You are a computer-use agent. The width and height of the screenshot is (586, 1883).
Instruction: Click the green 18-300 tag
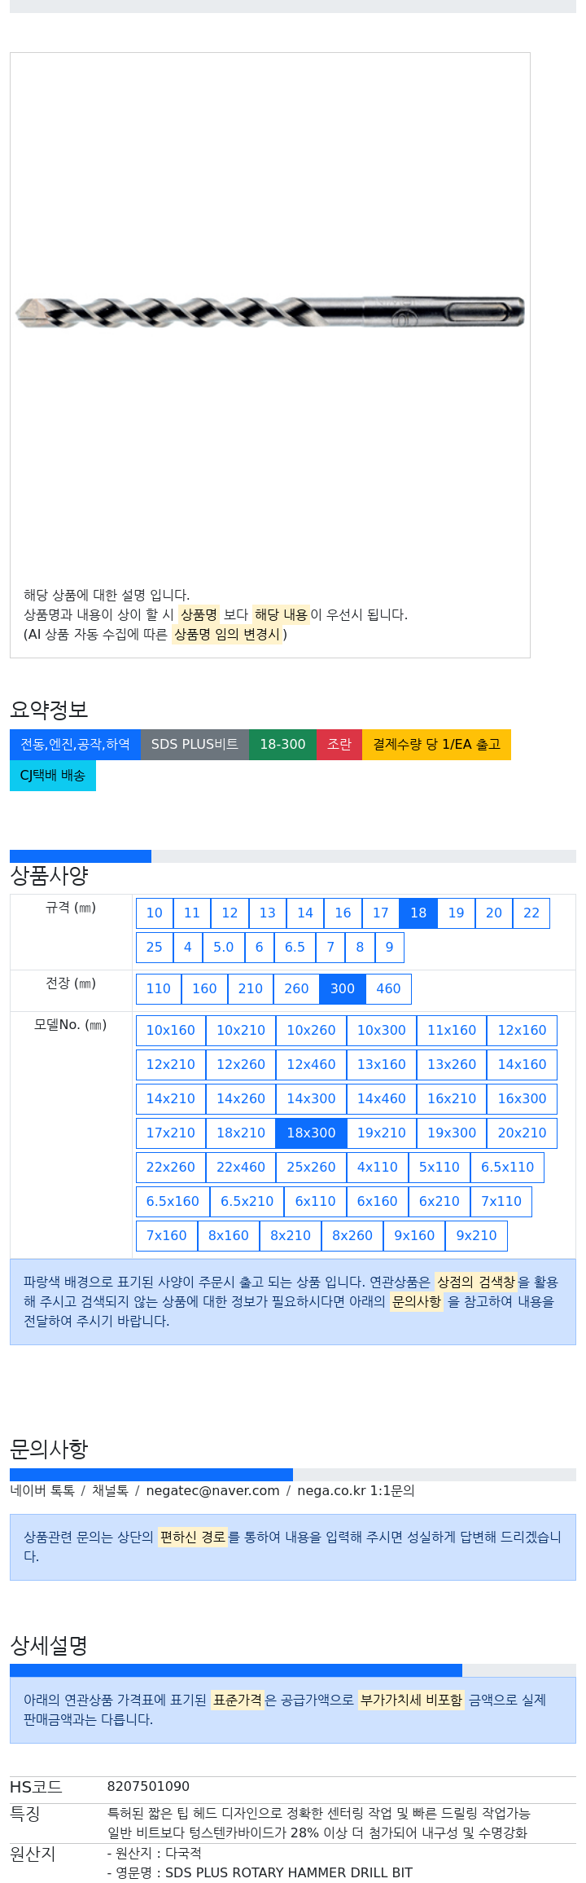coord(282,745)
